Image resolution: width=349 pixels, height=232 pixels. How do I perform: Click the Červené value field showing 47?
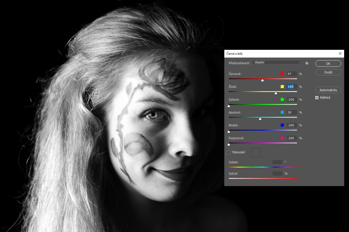[x=292, y=74]
